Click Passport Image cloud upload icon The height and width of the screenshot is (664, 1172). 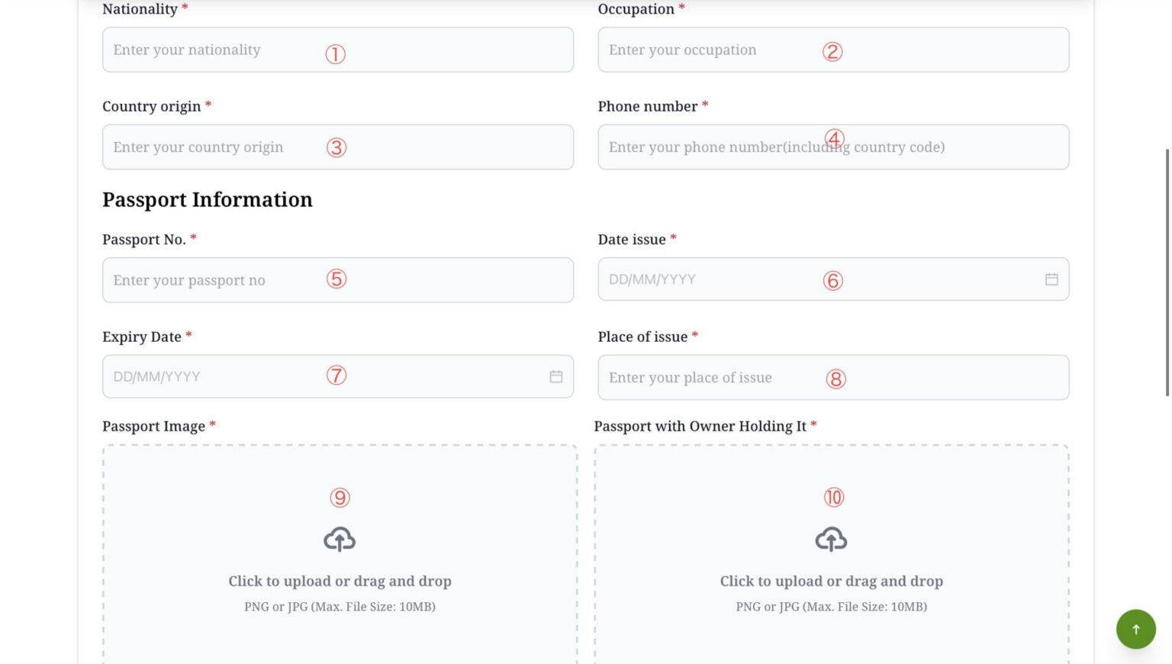pos(340,540)
